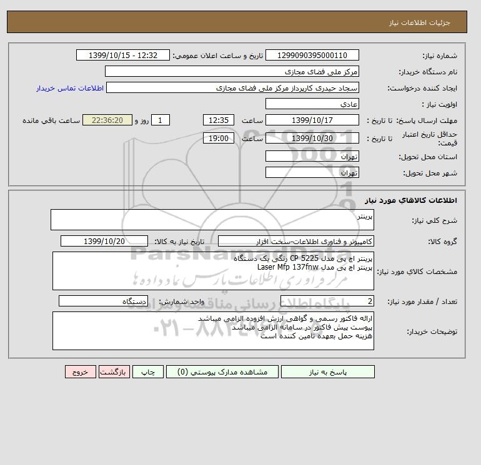The width and height of the screenshot is (481, 465).
Task: Click the حداقل تاریخ اعتبار قیمت label
Action: tap(430, 139)
